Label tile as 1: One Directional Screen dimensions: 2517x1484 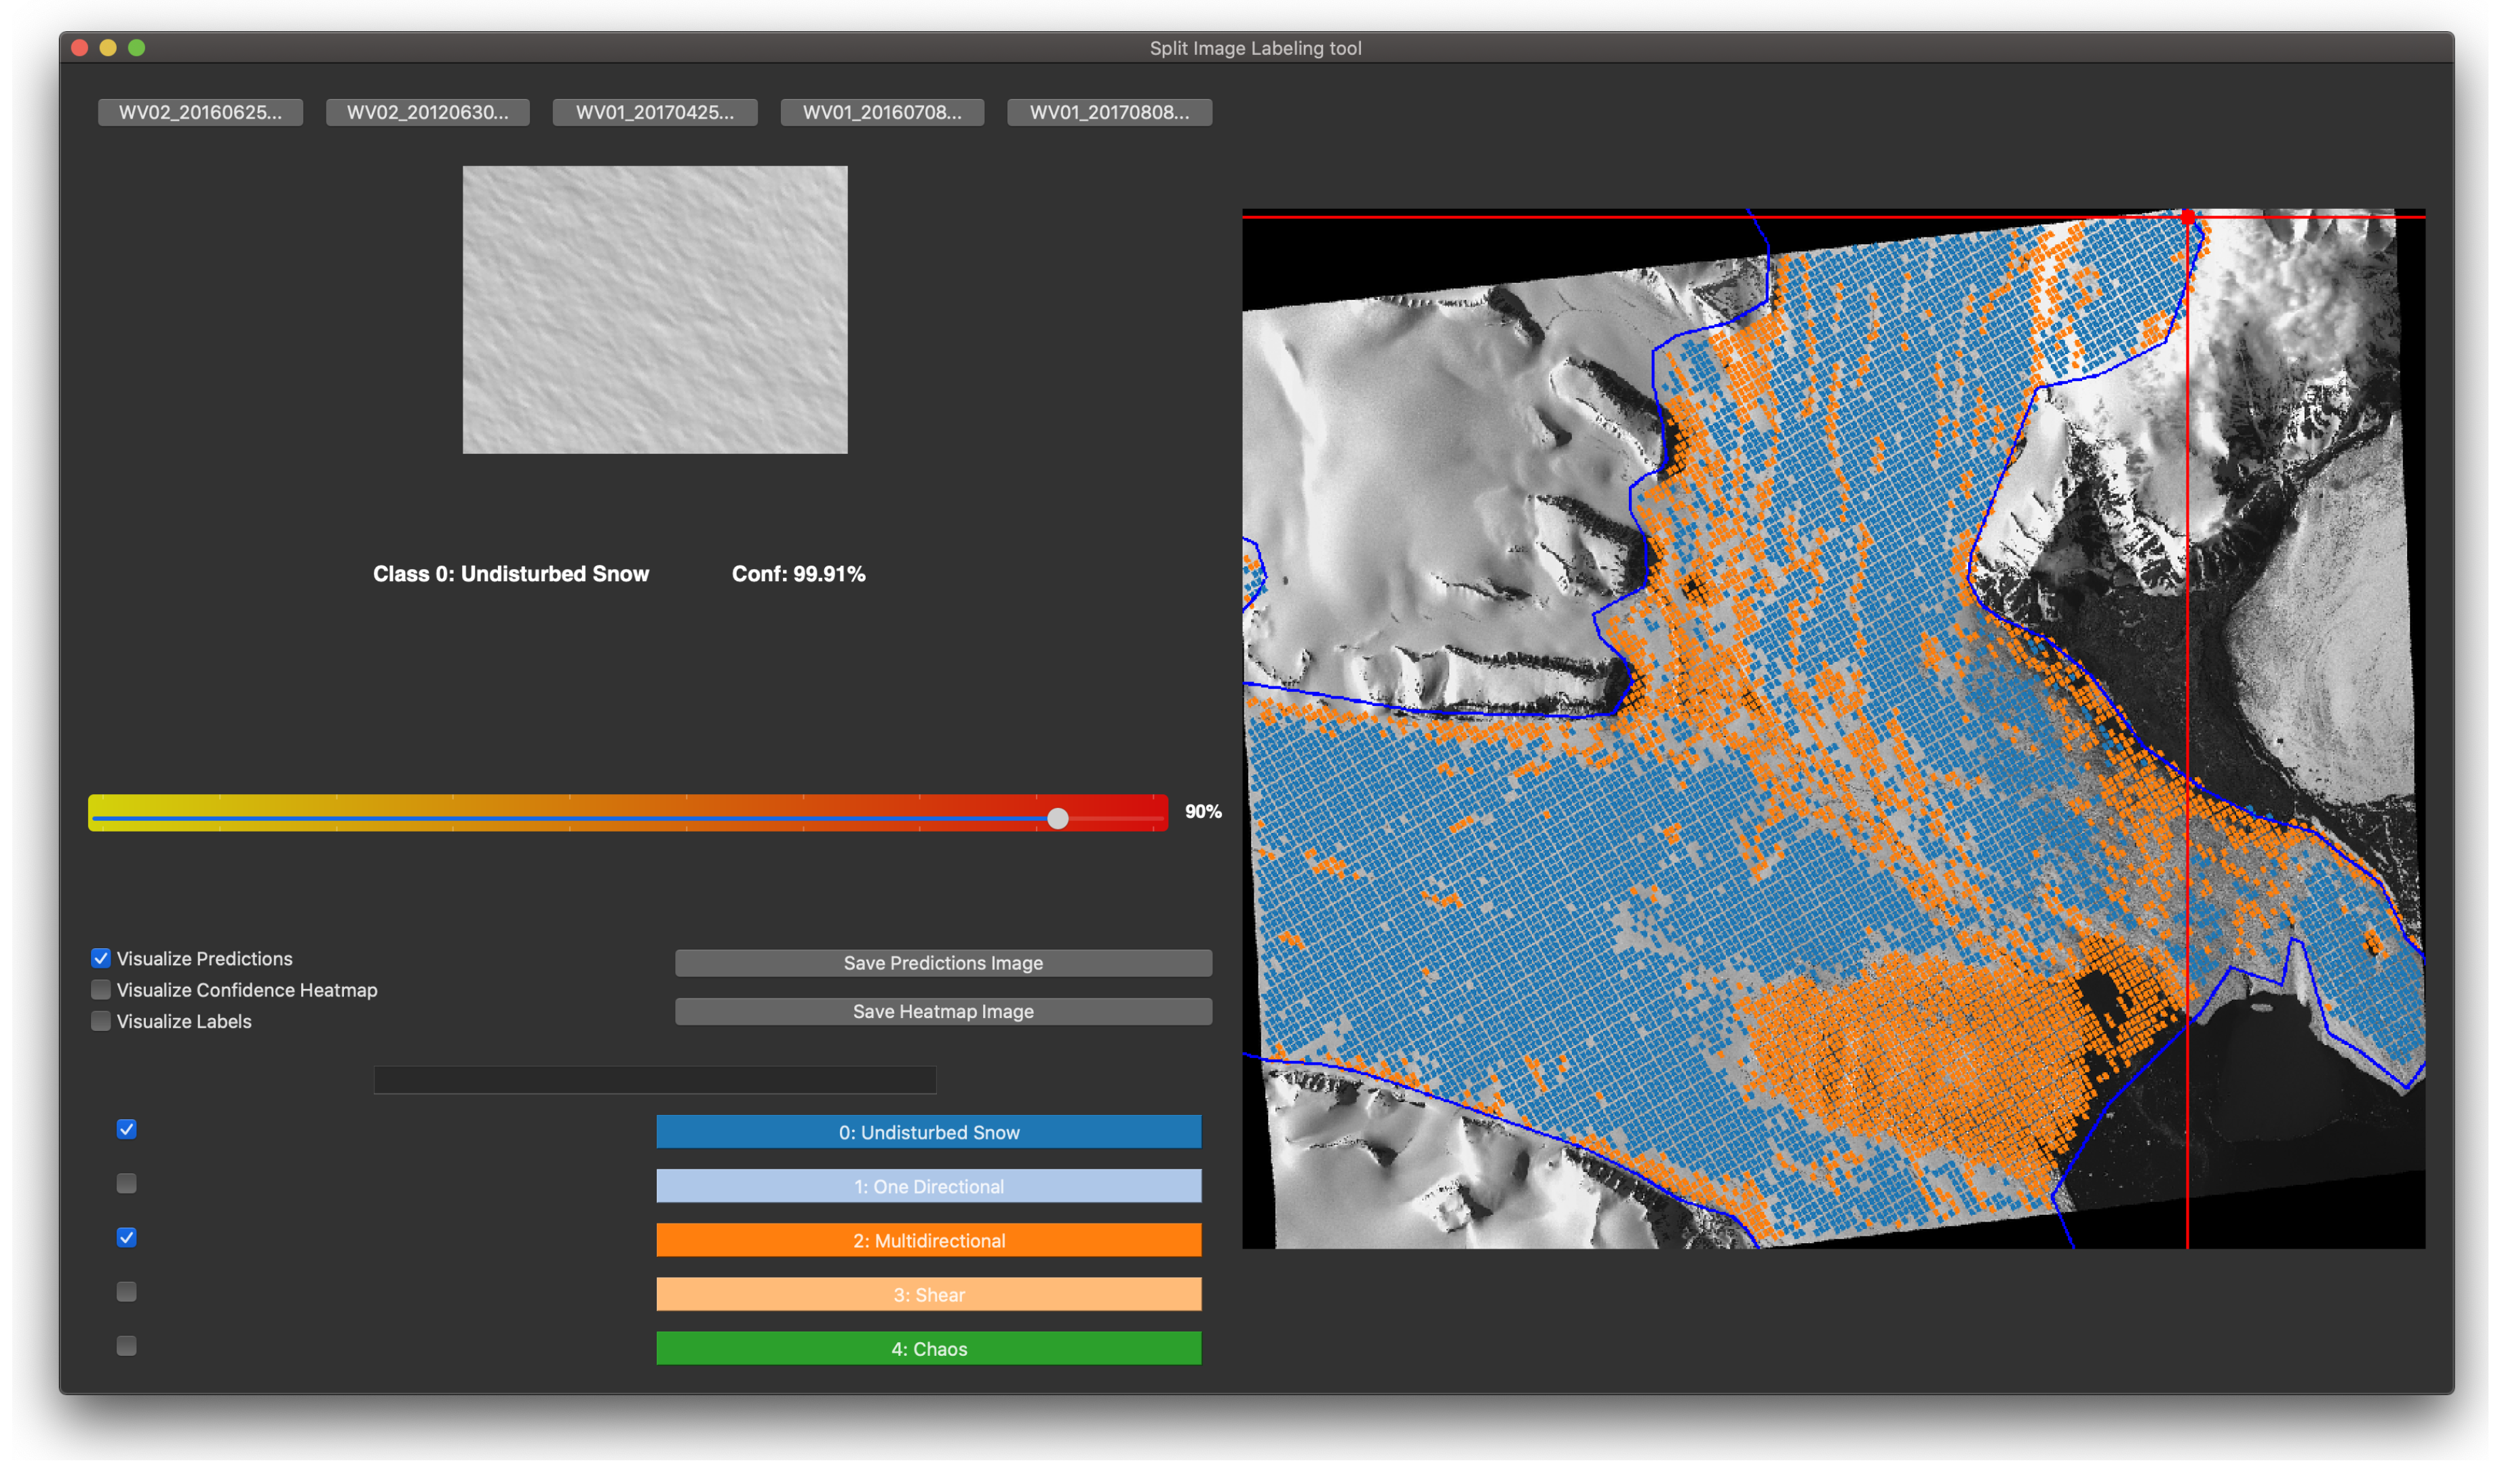click(928, 1186)
